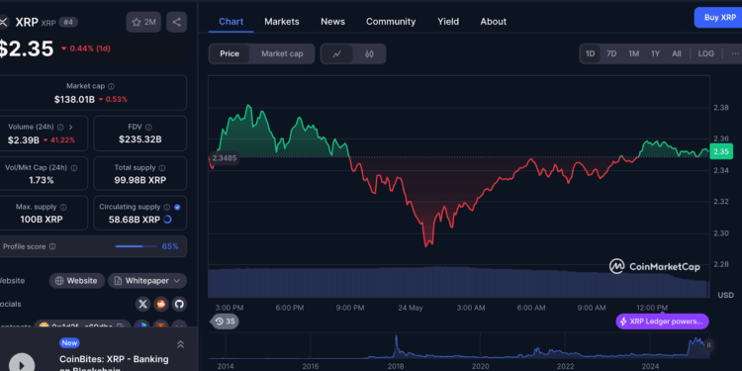Open the Chart tab
Viewport: 742px width, 371px height.
pos(231,22)
